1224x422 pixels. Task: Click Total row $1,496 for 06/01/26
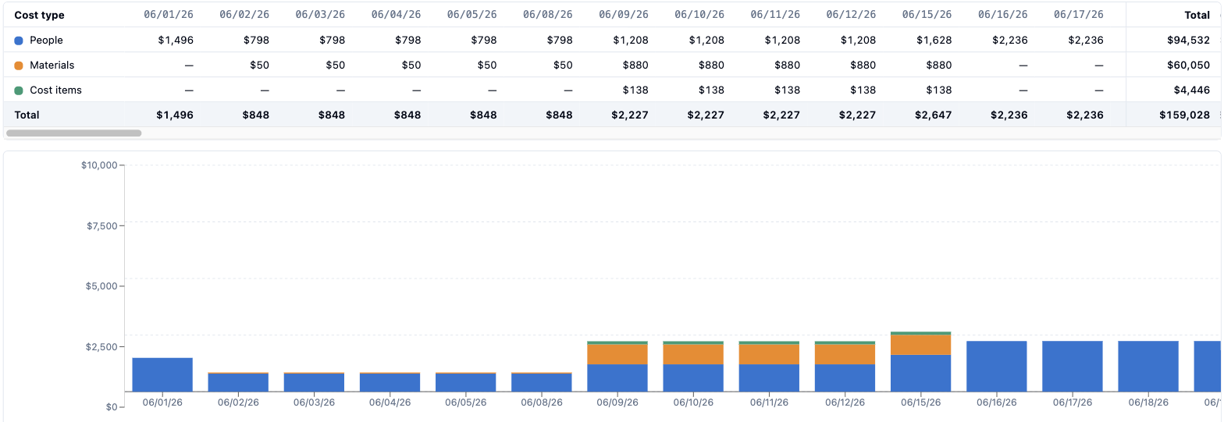coord(175,115)
